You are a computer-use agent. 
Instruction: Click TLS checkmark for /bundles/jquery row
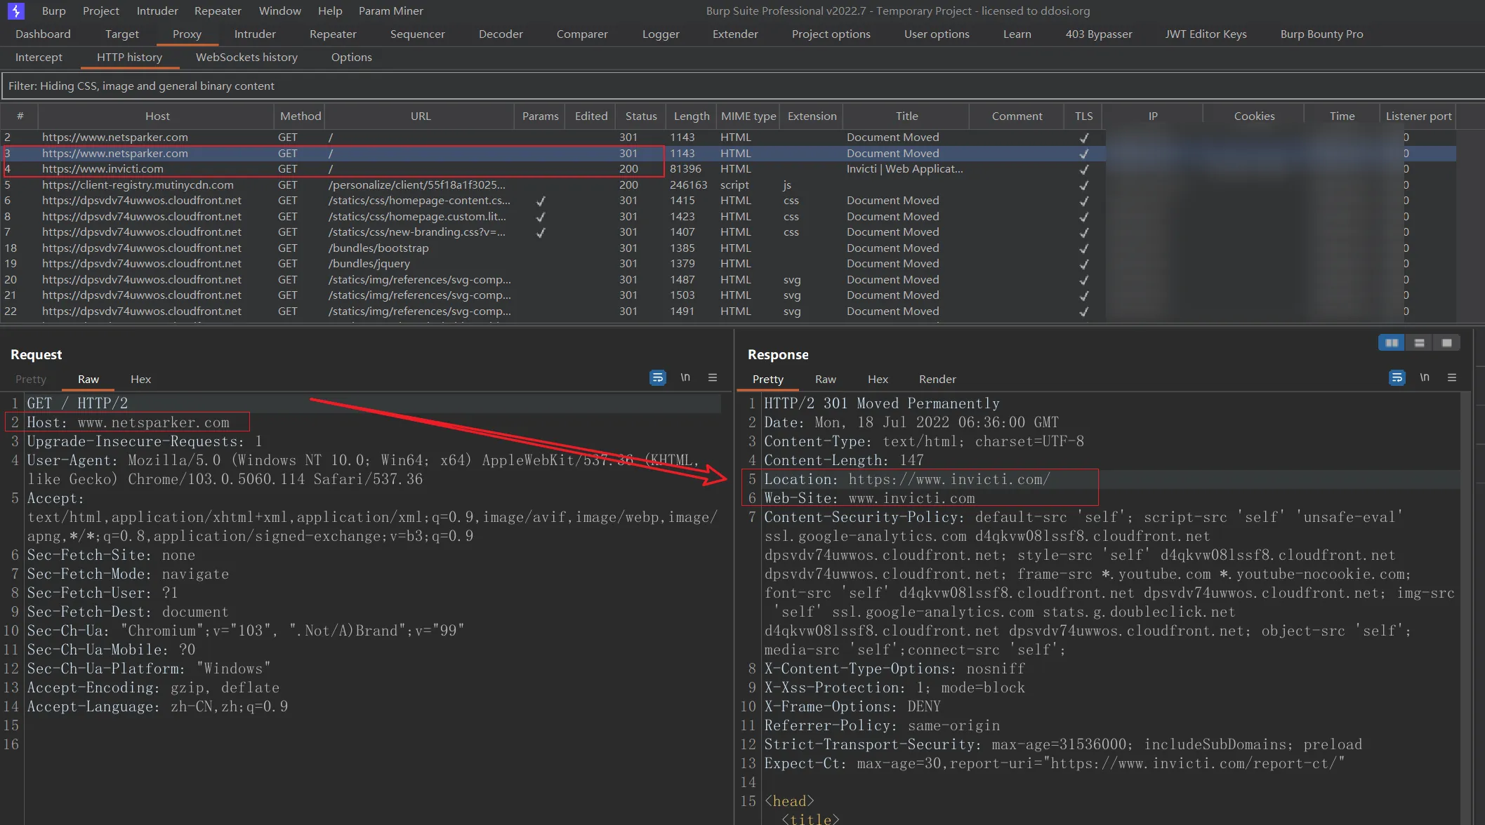[1083, 264]
